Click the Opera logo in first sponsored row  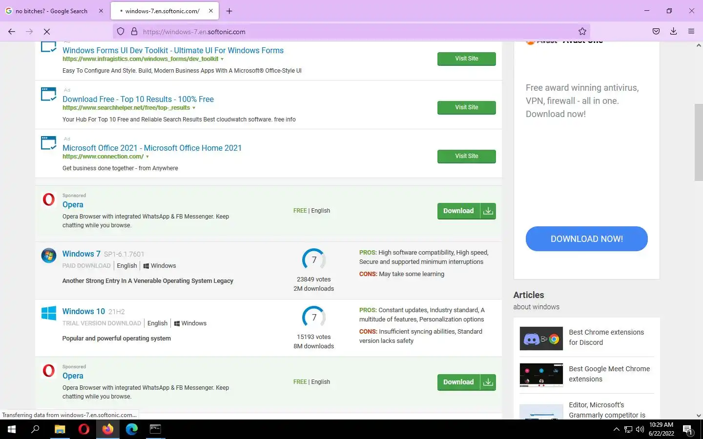49,200
